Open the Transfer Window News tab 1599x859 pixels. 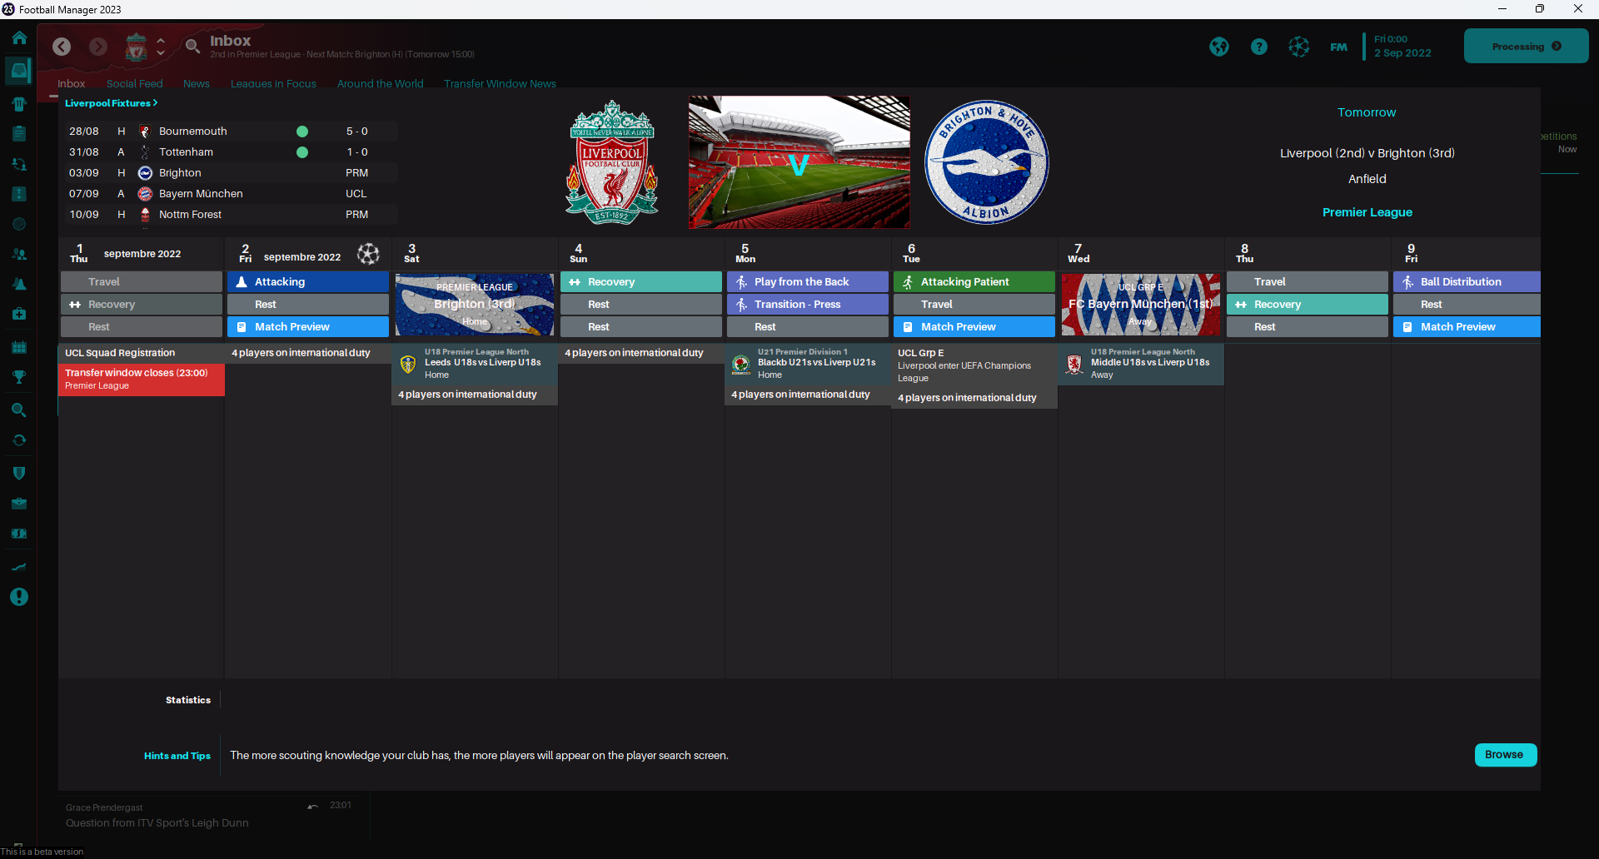point(500,83)
